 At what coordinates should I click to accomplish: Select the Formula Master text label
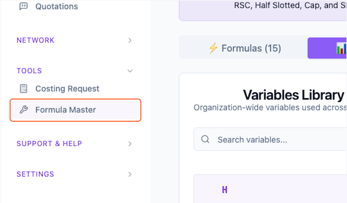click(66, 110)
